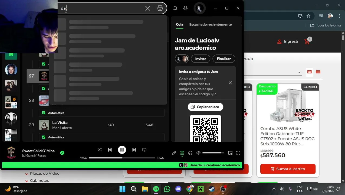The height and width of the screenshot is (195, 345).
Task: Switch to Escuchado recientemente tab
Action: (x=211, y=24)
